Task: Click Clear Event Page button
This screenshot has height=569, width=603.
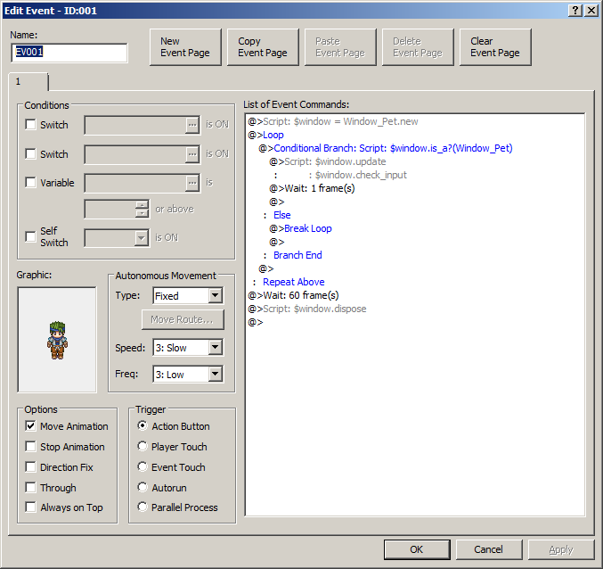Action: tap(495, 47)
